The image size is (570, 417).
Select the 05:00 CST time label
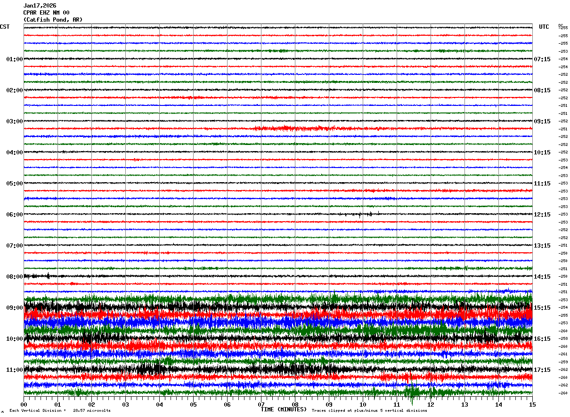click(x=15, y=184)
